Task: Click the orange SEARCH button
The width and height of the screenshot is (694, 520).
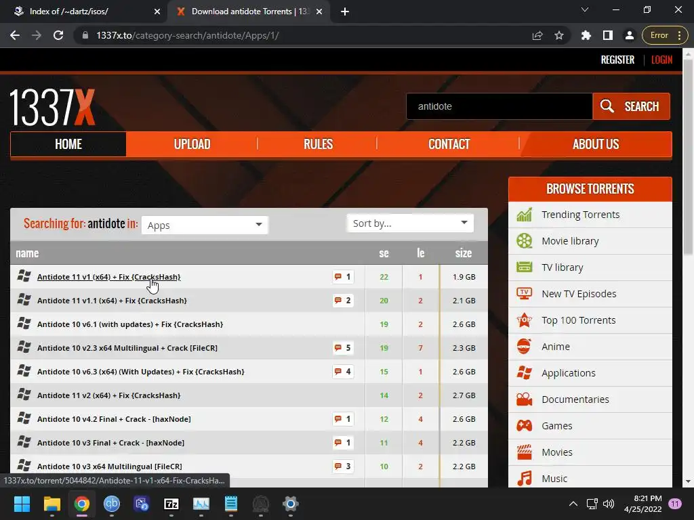Action: tap(631, 106)
